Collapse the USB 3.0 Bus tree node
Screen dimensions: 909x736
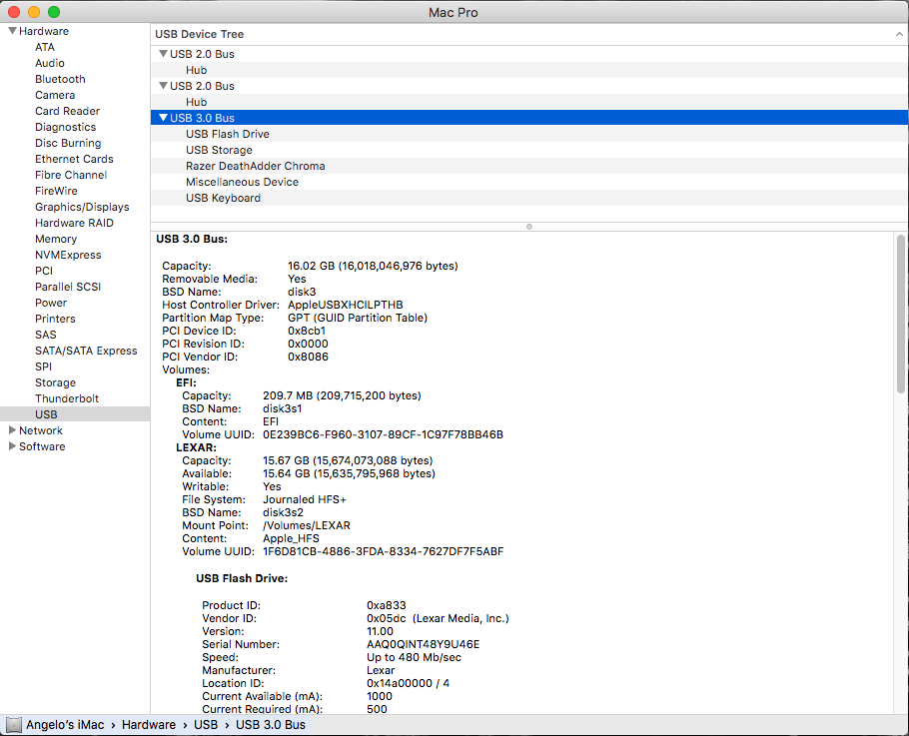point(163,118)
